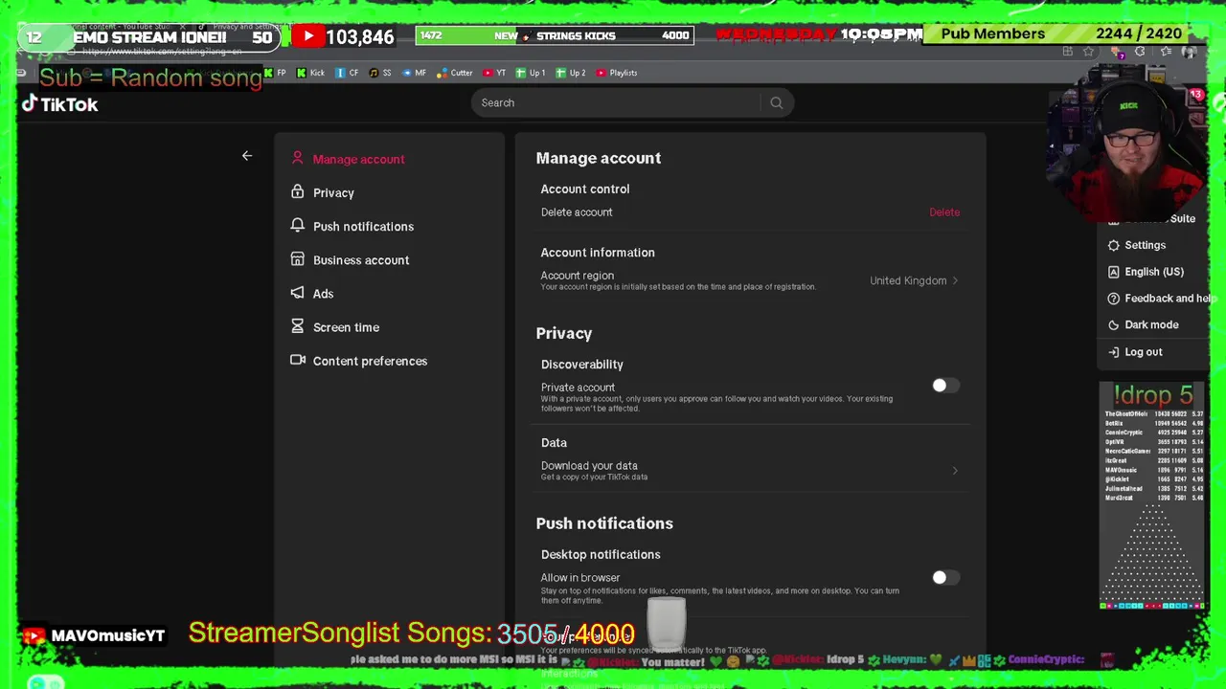Open the Up 1 bookmark
This screenshot has width=1226, height=689.
pyautogui.click(x=531, y=73)
